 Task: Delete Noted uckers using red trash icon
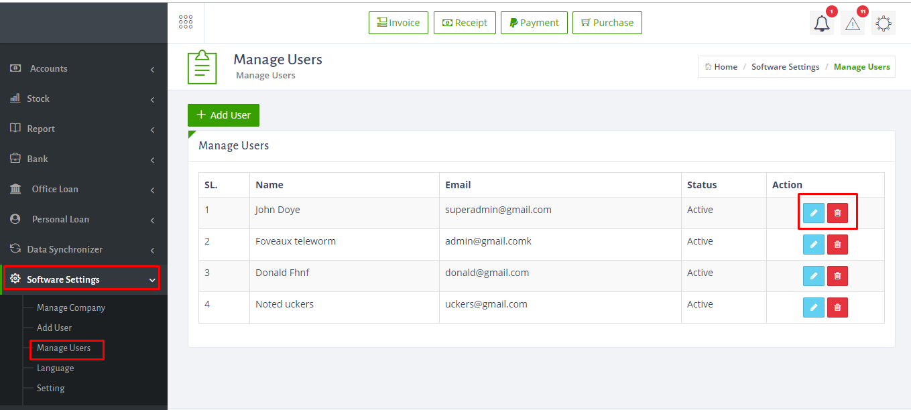click(837, 307)
